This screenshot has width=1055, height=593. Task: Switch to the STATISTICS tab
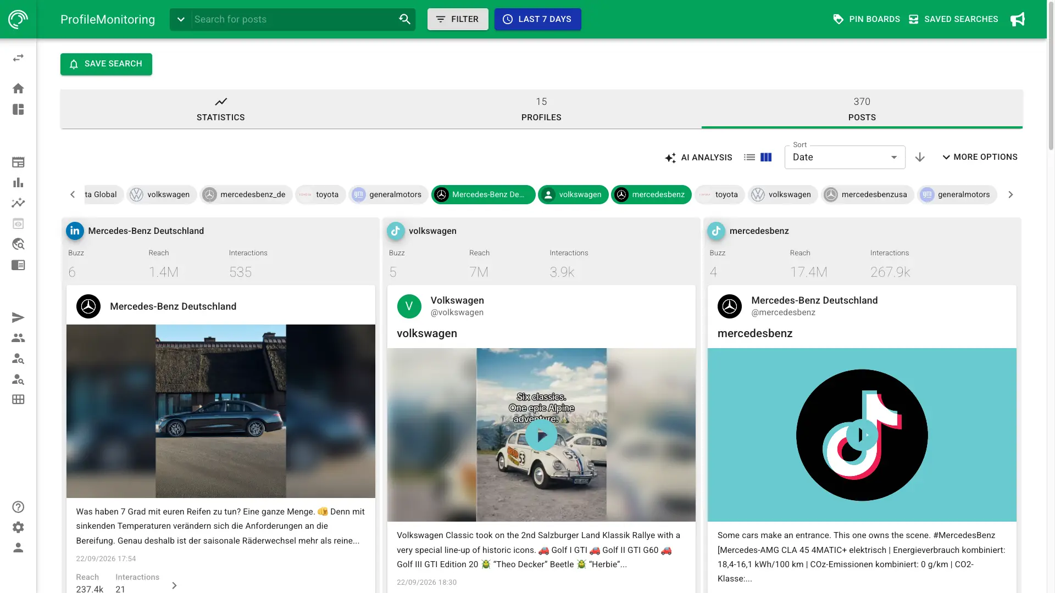[x=220, y=109]
